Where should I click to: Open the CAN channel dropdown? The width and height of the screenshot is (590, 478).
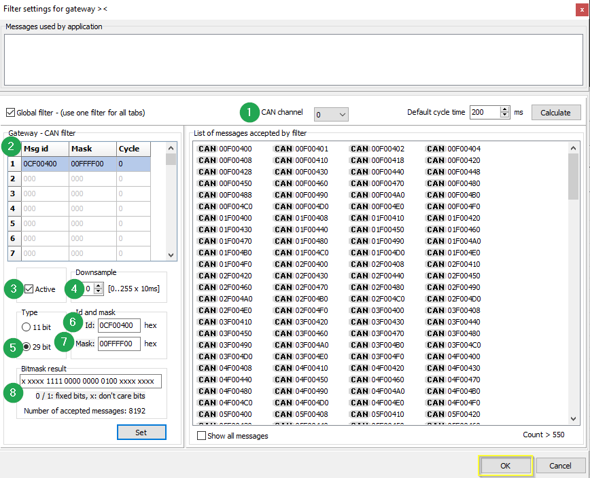[331, 114]
